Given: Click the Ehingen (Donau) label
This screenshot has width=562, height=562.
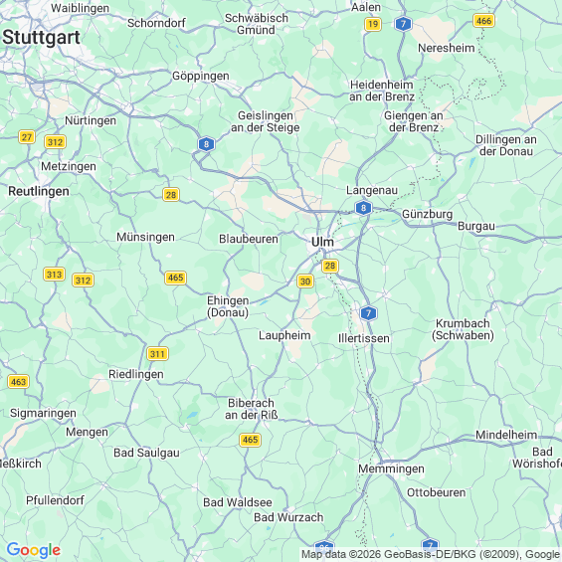Looking at the screenshot, I should coord(228,306).
